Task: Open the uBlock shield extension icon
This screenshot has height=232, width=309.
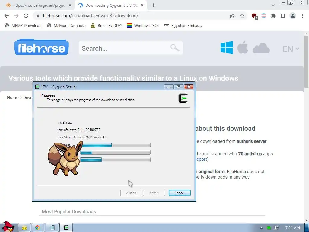Action: tap(255, 16)
